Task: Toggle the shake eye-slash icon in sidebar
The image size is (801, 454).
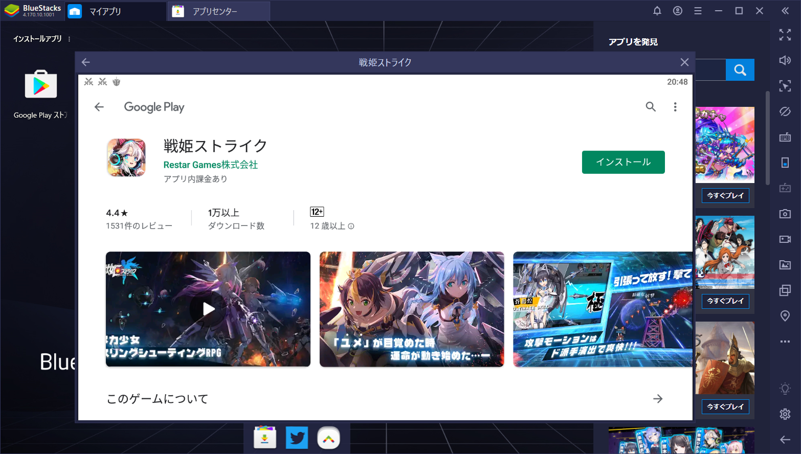Action: pos(785,111)
